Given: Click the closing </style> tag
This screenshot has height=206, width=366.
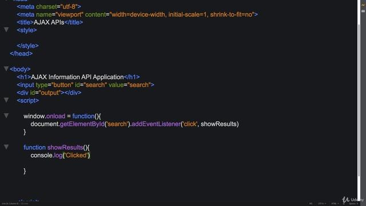Looking at the screenshot, I should tap(27, 46).
